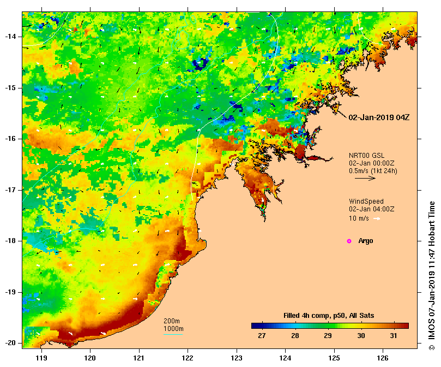Click the longitude axis label 123

pos(237,358)
